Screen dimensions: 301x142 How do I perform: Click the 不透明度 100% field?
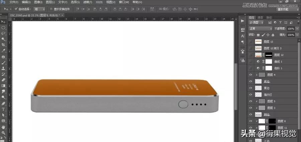click(290, 29)
